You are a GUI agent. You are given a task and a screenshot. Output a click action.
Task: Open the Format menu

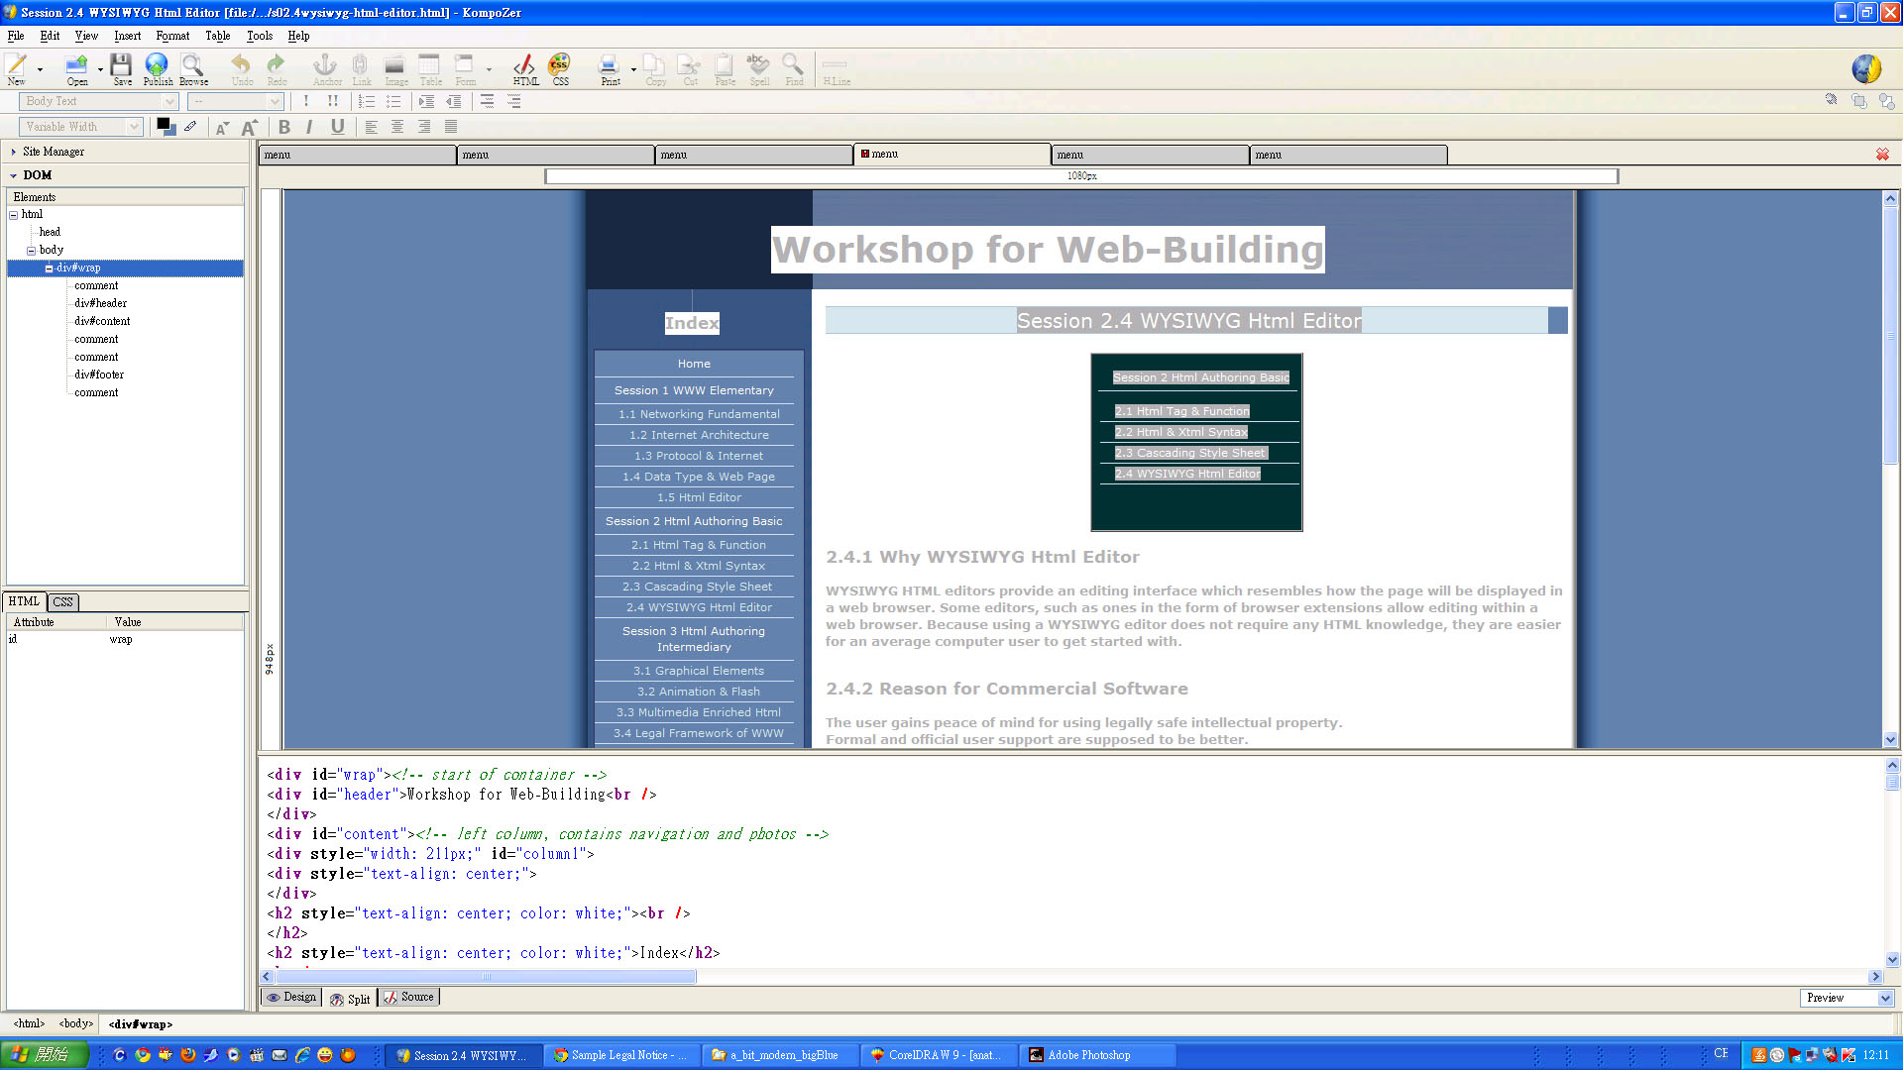coord(171,36)
